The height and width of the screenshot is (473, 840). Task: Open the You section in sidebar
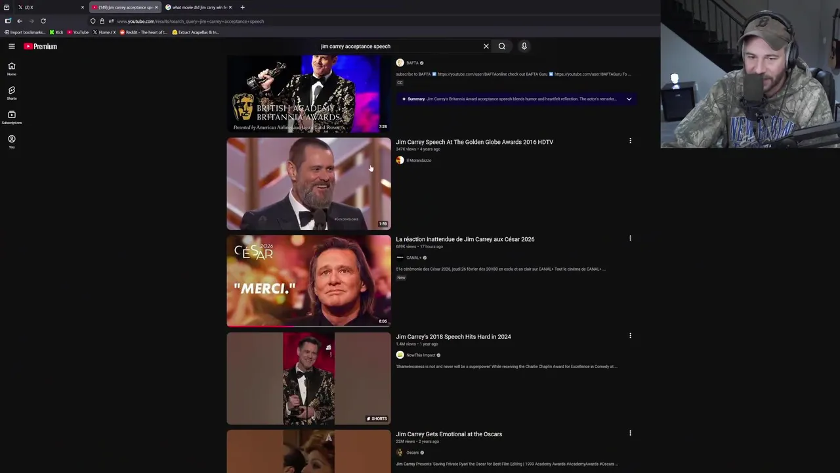(x=11, y=142)
